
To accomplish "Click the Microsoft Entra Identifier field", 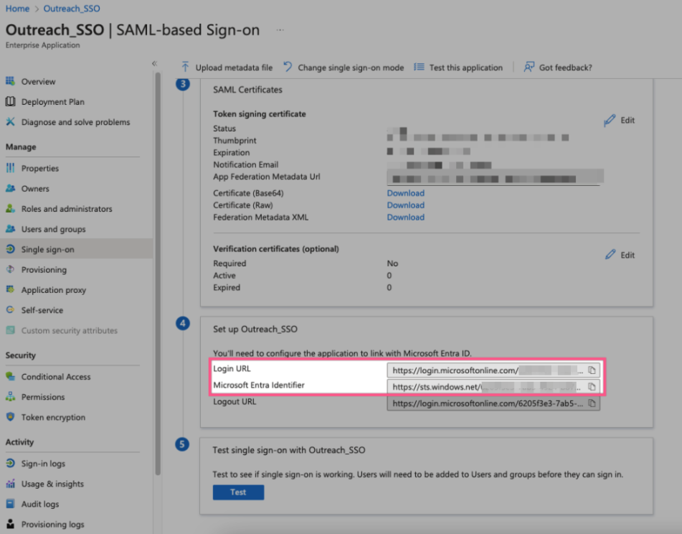I will tap(493, 386).
